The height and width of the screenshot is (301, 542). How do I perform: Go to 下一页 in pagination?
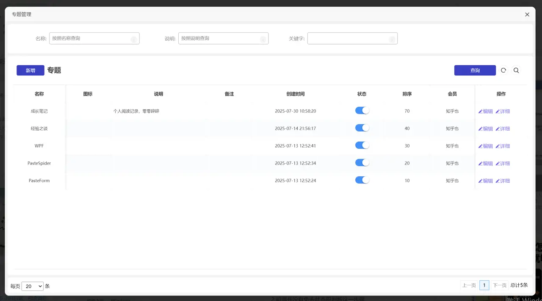click(x=500, y=285)
